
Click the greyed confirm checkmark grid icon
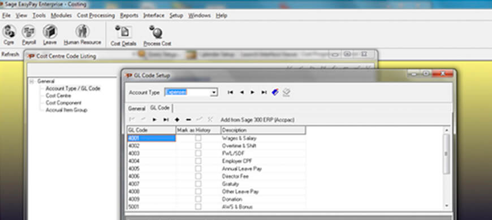199,120
